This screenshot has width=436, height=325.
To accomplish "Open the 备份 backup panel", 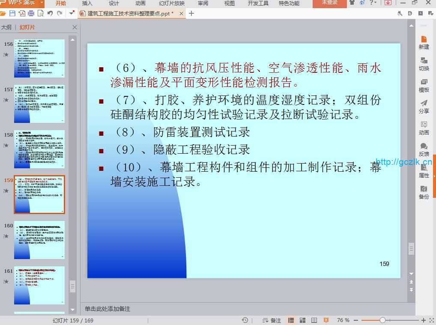I will point(424,192).
